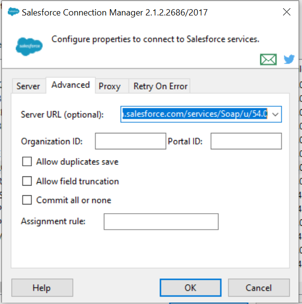The width and height of the screenshot is (302, 304).
Task: Close the Salesforce Connection Manager dialog
Action: click(x=286, y=12)
